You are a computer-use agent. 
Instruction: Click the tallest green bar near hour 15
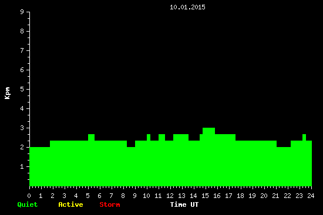coord(208,157)
